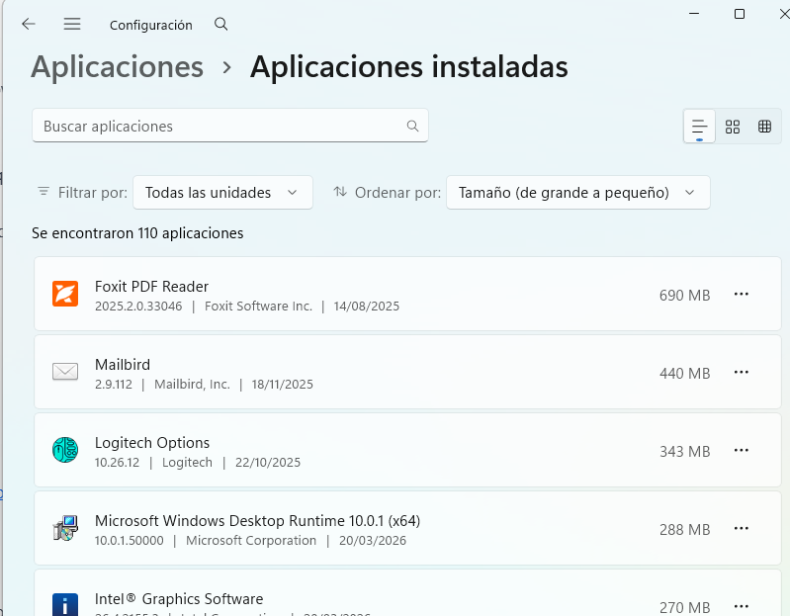The height and width of the screenshot is (616, 790).
Task: Click the magnifier inside Buscar aplicaciones
Action: click(x=412, y=126)
